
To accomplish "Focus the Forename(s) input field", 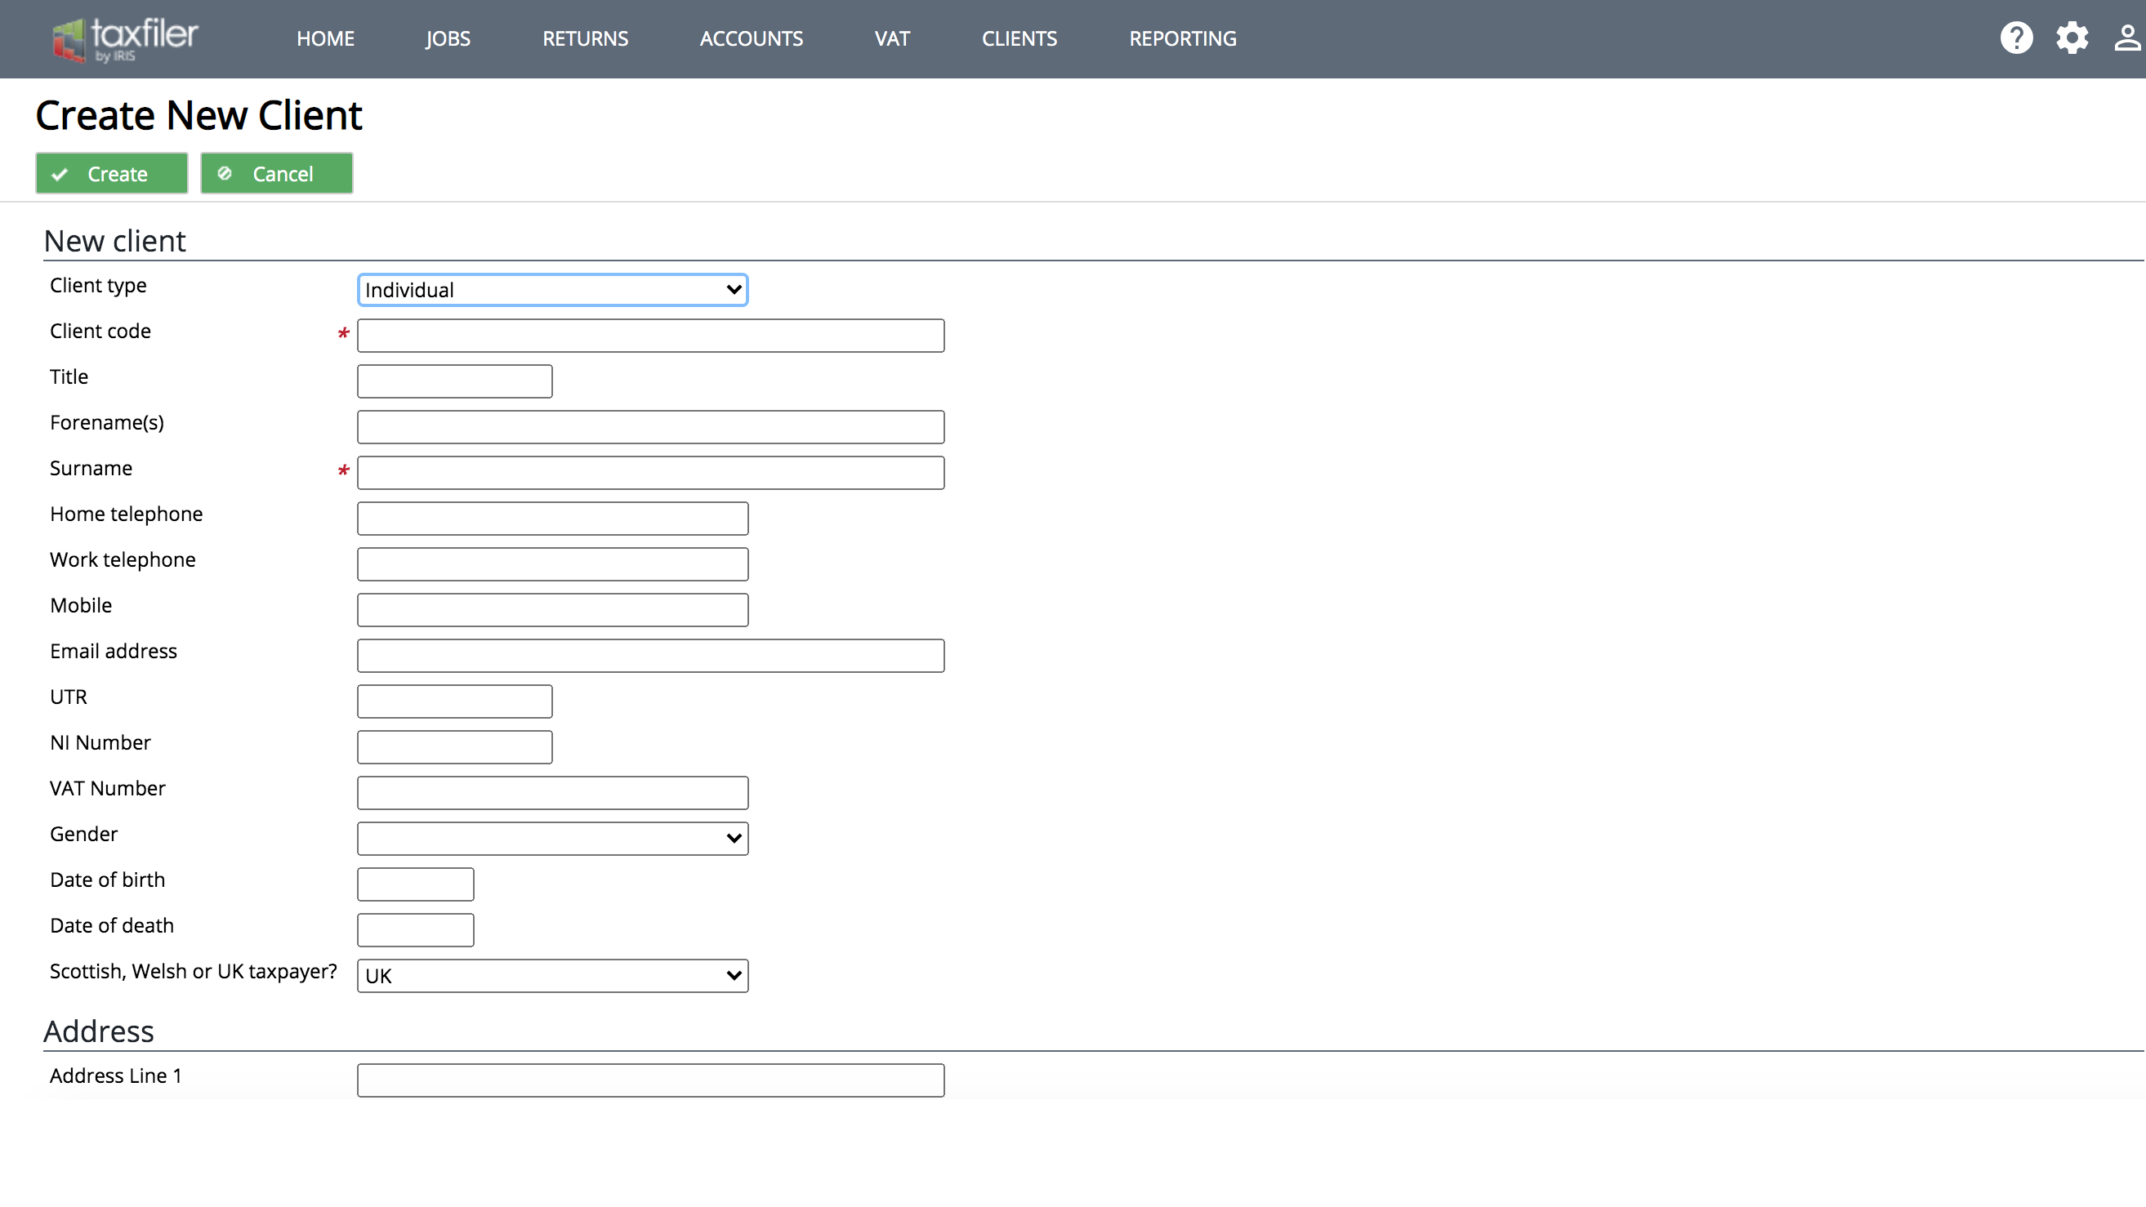I will [x=650, y=427].
